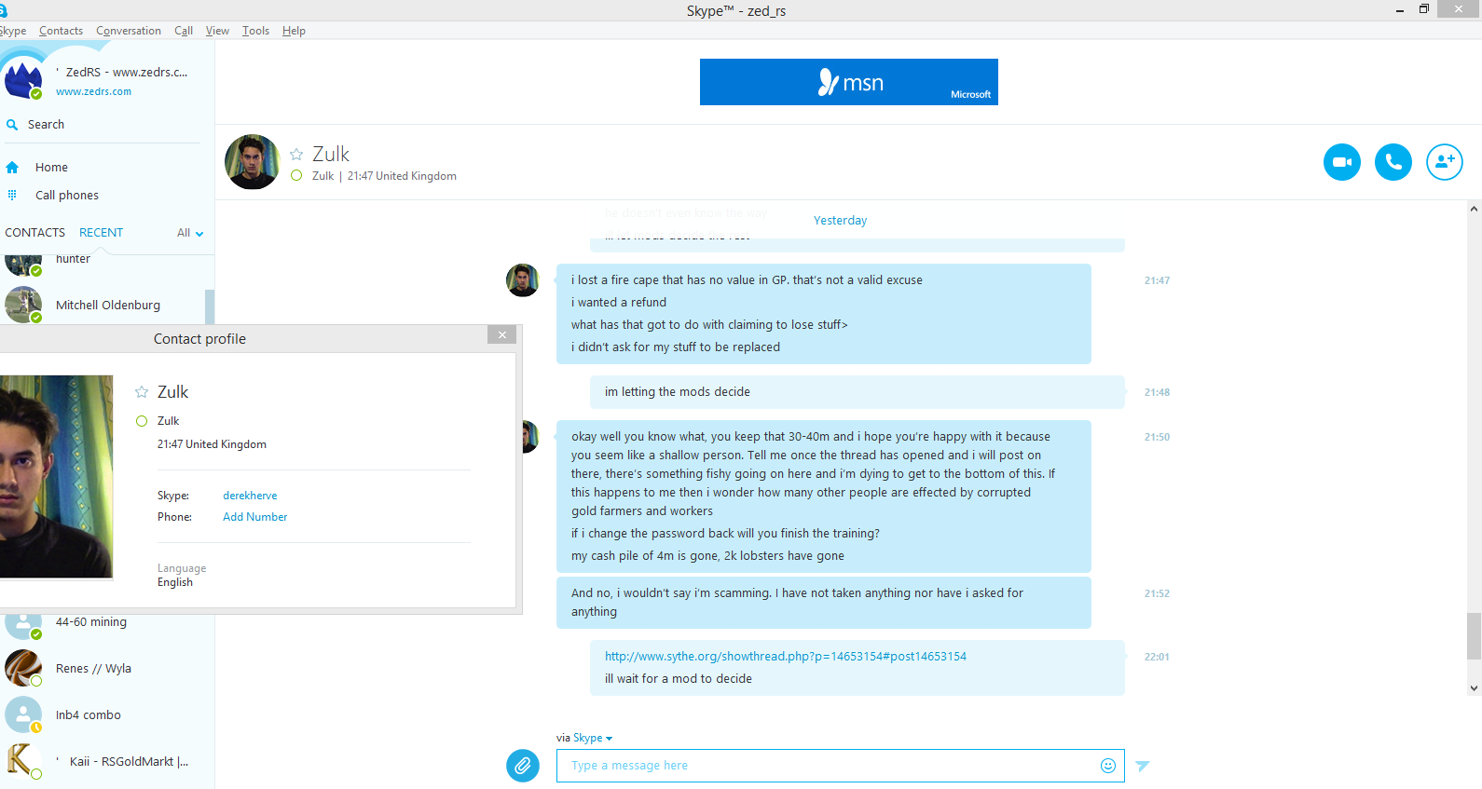1482x789 pixels.
Task: Open Zulk's avatar in conversation header
Action: click(x=252, y=162)
